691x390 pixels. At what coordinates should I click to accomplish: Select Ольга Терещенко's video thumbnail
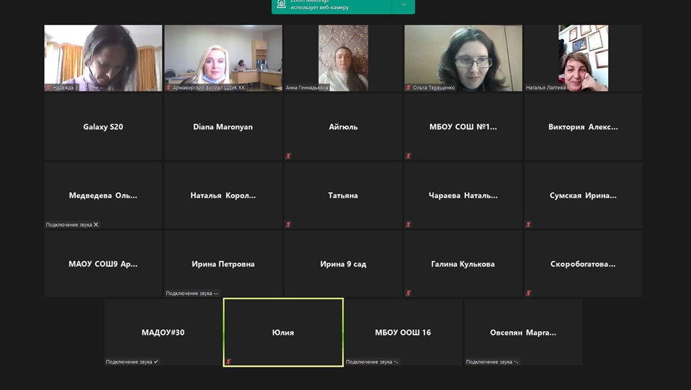463,57
